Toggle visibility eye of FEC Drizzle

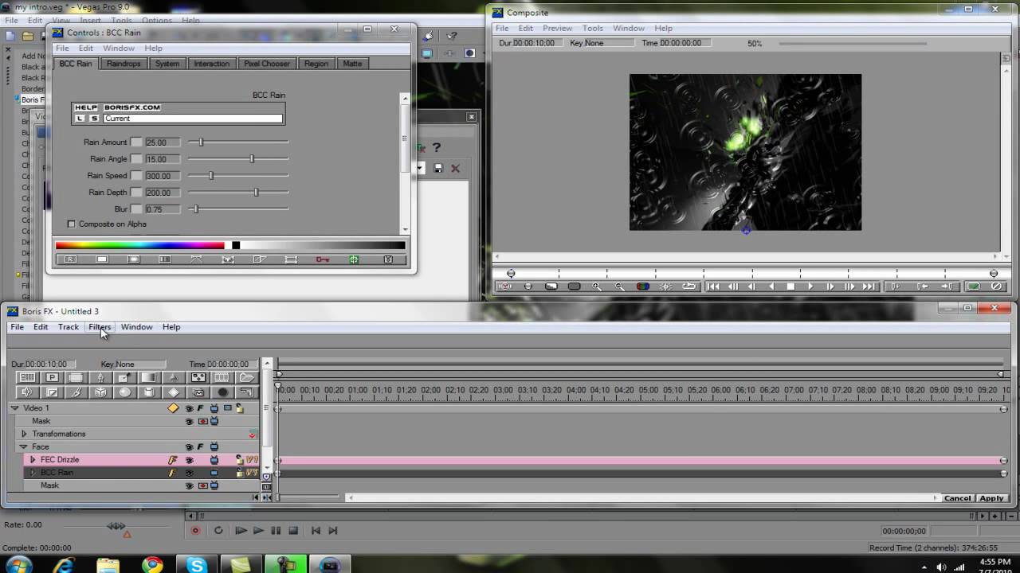pyautogui.click(x=189, y=460)
